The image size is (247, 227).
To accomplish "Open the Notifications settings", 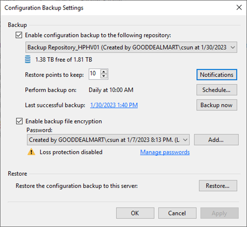I will (217, 75).
